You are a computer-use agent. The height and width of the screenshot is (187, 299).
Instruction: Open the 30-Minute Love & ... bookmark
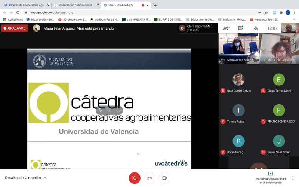pos(72,19)
